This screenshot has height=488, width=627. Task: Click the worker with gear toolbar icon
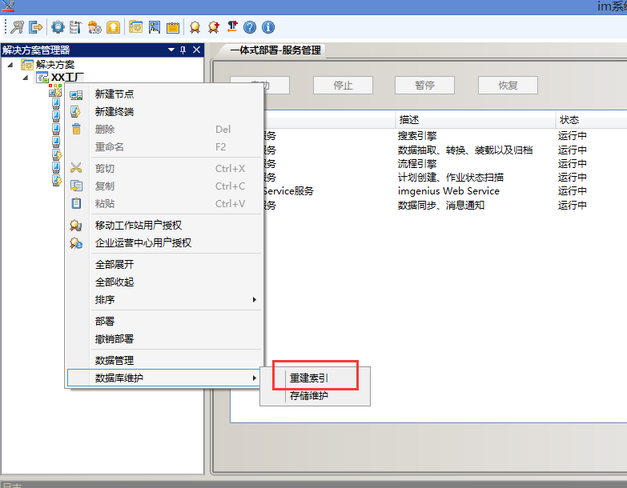(x=94, y=27)
